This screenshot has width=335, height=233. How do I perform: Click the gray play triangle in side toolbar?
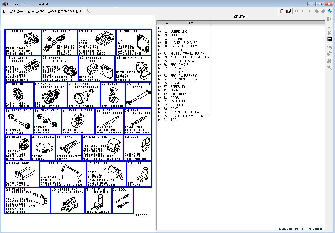[329, 19]
